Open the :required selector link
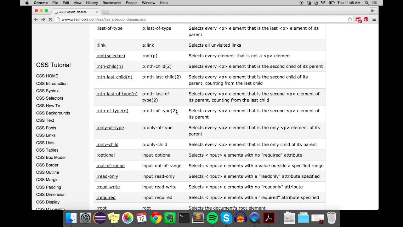 coord(106,198)
